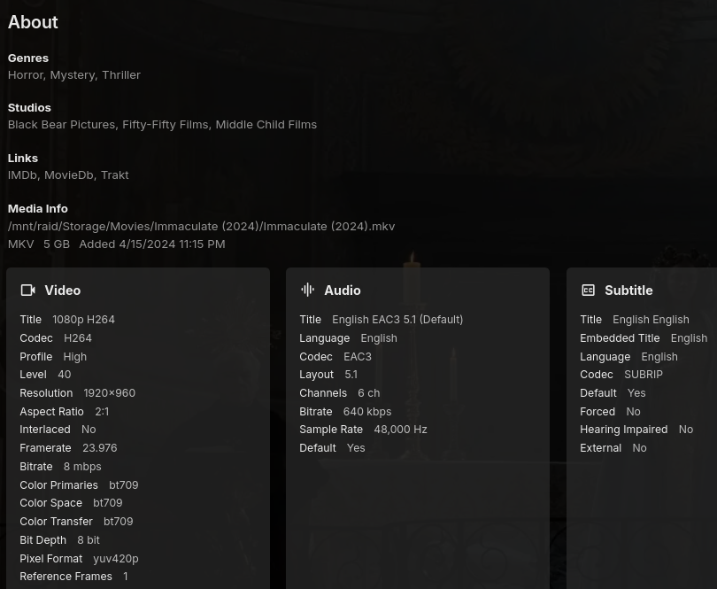Screen dimensions: 717x589
Task: Click the Added 4/15/2024 date text
Action: point(152,244)
